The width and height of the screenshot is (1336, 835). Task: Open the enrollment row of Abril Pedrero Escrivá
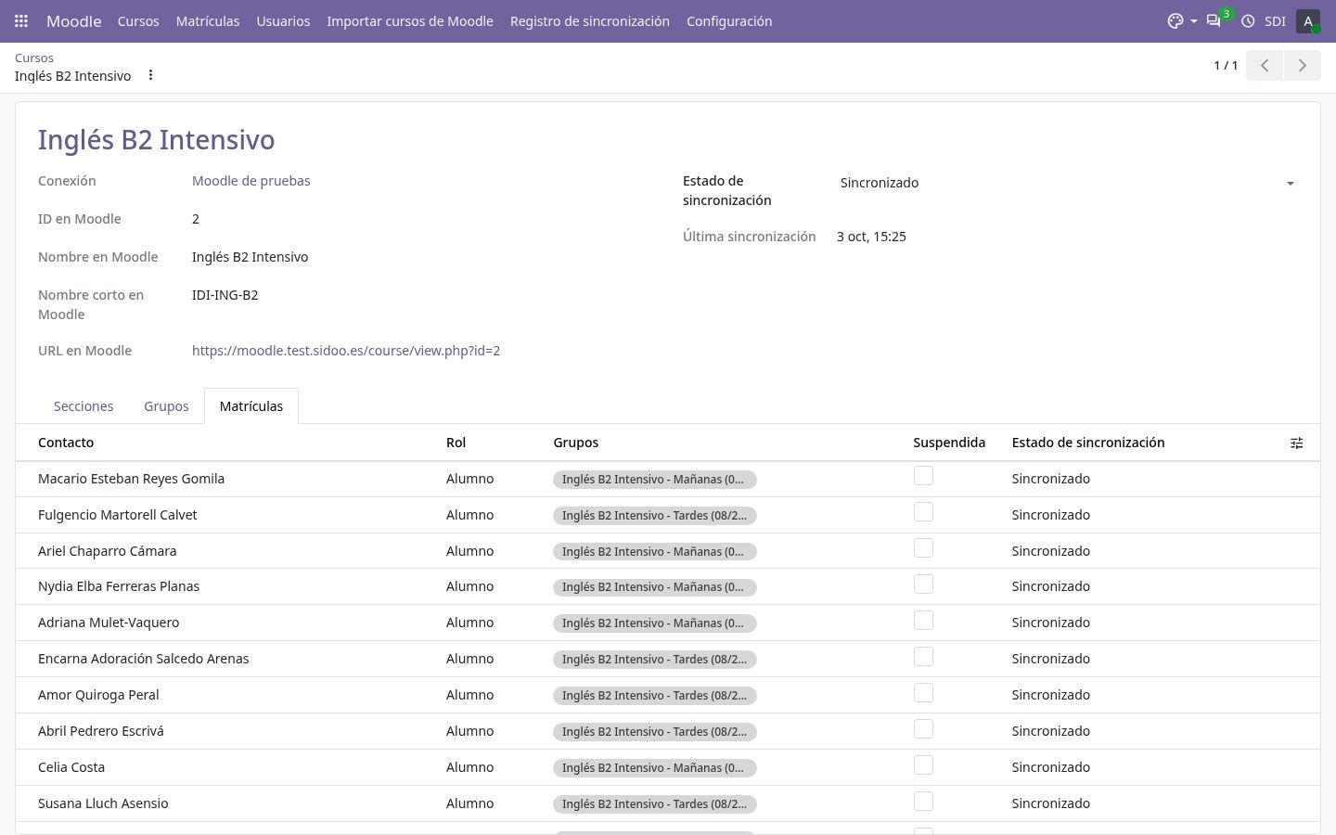coord(668,731)
